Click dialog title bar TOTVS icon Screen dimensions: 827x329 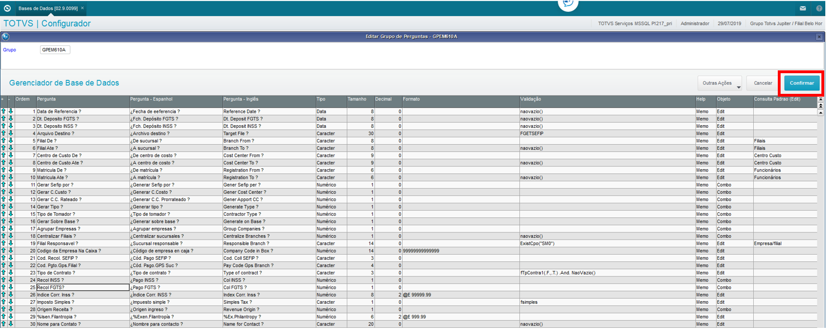6,37
